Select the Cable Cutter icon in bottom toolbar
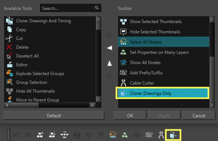The image size is (218, 141). pyautogui.click(x=161, y=135)
